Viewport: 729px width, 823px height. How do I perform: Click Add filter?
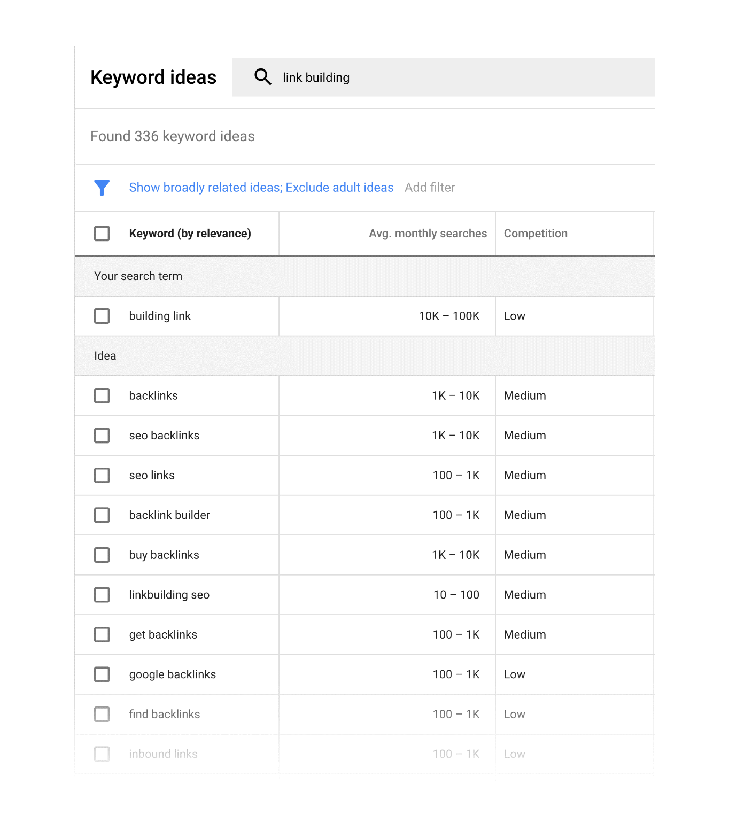430,188
